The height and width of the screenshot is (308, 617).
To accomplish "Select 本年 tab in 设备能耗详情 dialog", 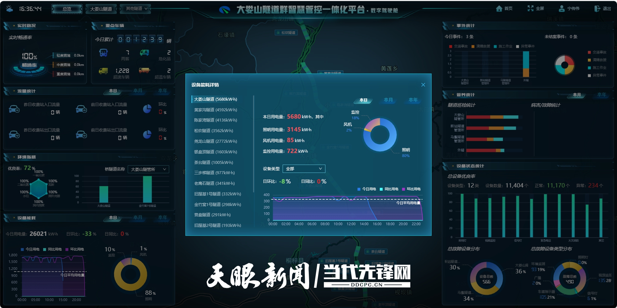I will [x=413, y=100].
